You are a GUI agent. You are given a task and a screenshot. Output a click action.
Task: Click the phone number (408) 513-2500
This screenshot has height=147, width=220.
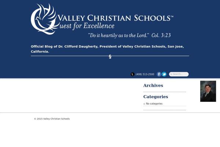pyautogui.click(x=145, y=74)
